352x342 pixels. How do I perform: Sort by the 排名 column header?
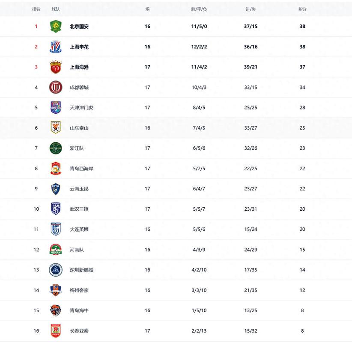coord(36,9)
